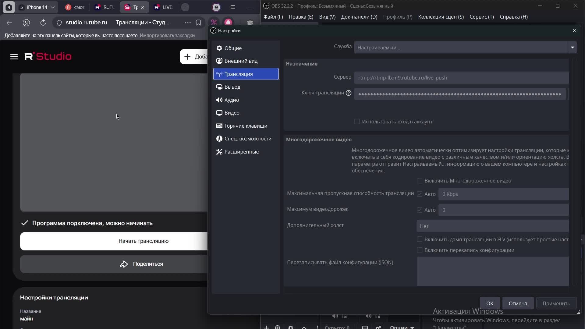Select the Расширенные settings section
585x329 pixels.
[246, 152]
